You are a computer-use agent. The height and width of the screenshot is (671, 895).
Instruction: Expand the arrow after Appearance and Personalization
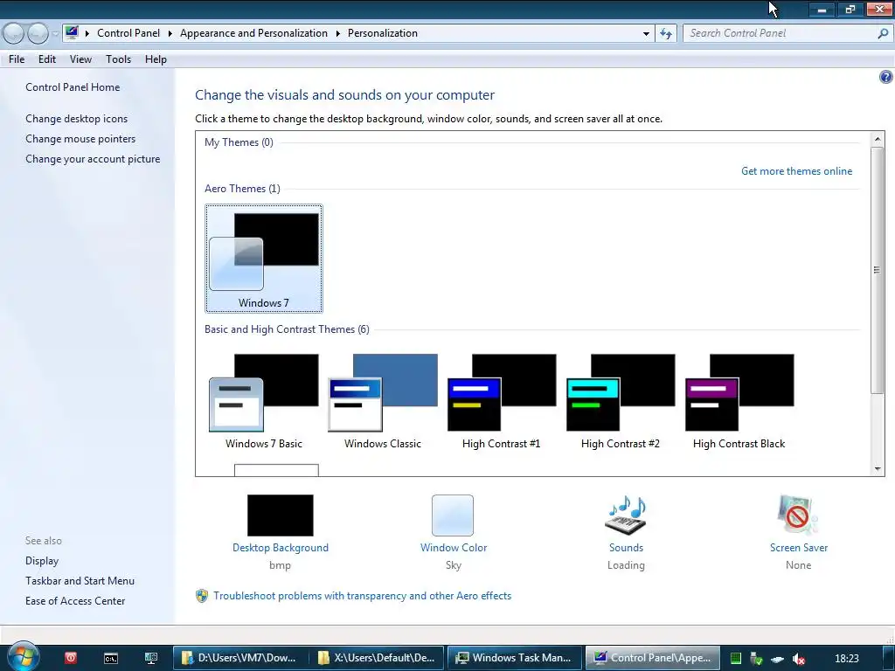pyautogui.click(x=338, y=34)
